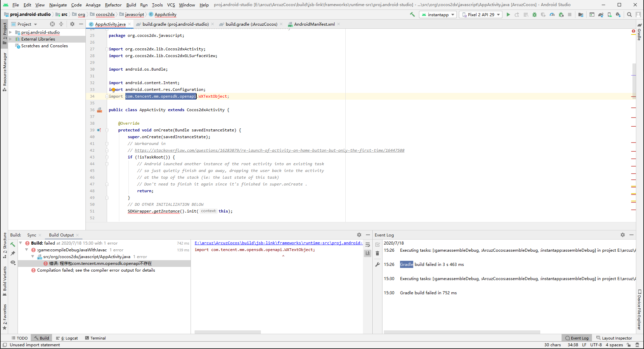Open Project Structure from the toolbar
The image size is (644, 349).
581,15
